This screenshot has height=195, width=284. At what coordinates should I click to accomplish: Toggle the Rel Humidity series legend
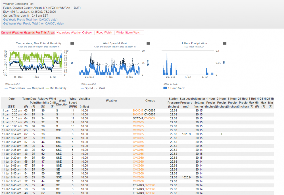(56, 88)
